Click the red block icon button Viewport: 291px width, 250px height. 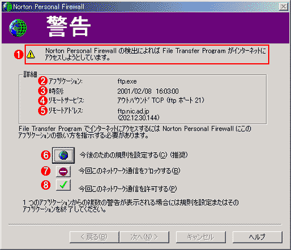tap(63, 172)
